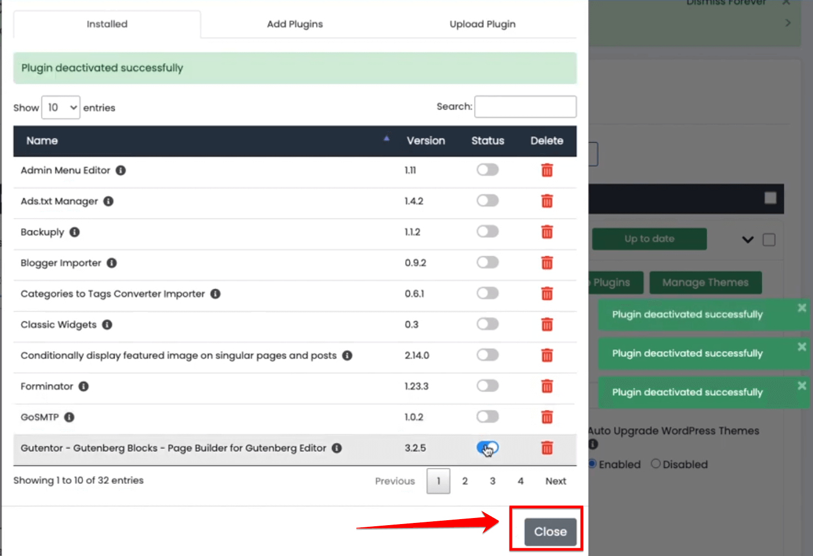The image size is (813, 556).
Task: Toggle Forminator status switch
Action: (488, 386)
